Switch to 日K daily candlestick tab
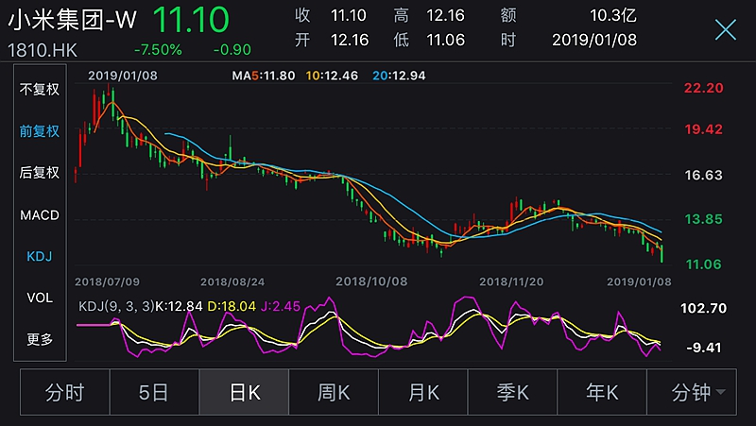Viewport: 756px width, 426px height. (244, 392)
